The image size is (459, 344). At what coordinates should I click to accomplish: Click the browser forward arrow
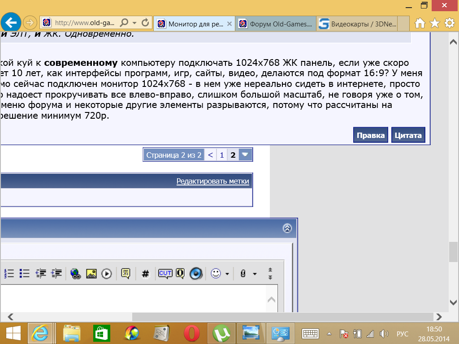click(x=29, y=22)
